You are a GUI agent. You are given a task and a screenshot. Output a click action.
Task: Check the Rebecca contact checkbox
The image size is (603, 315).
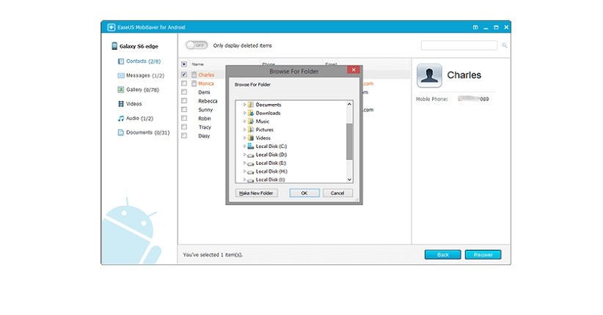point(184,100)
